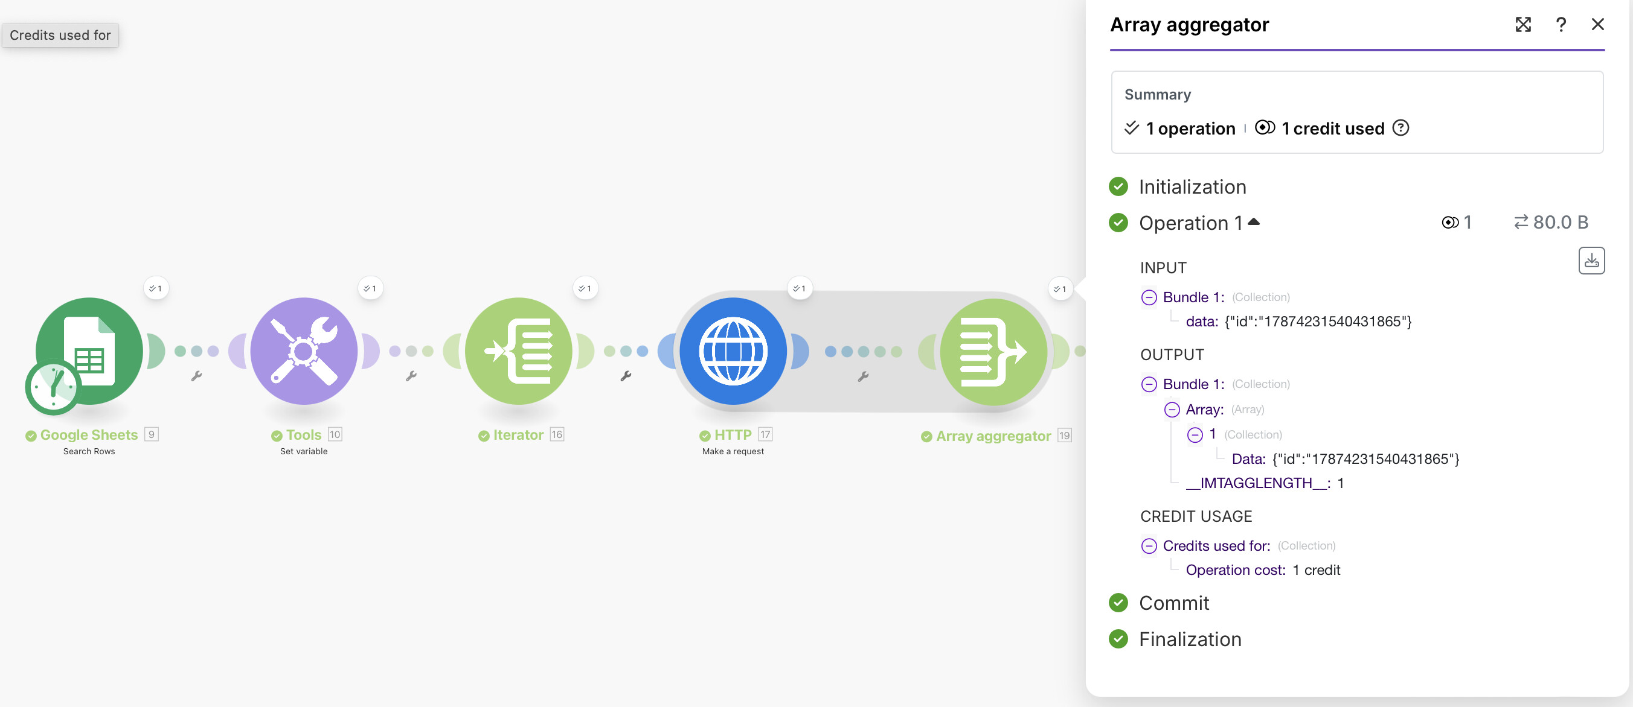Select the Array aggregator module icon
Viewport: 1633px width, 707px height.
(993, 351)
